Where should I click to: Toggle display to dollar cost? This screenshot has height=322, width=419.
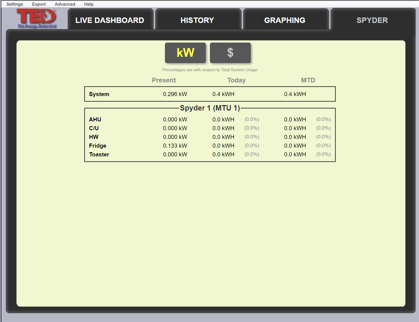point(230,53)
